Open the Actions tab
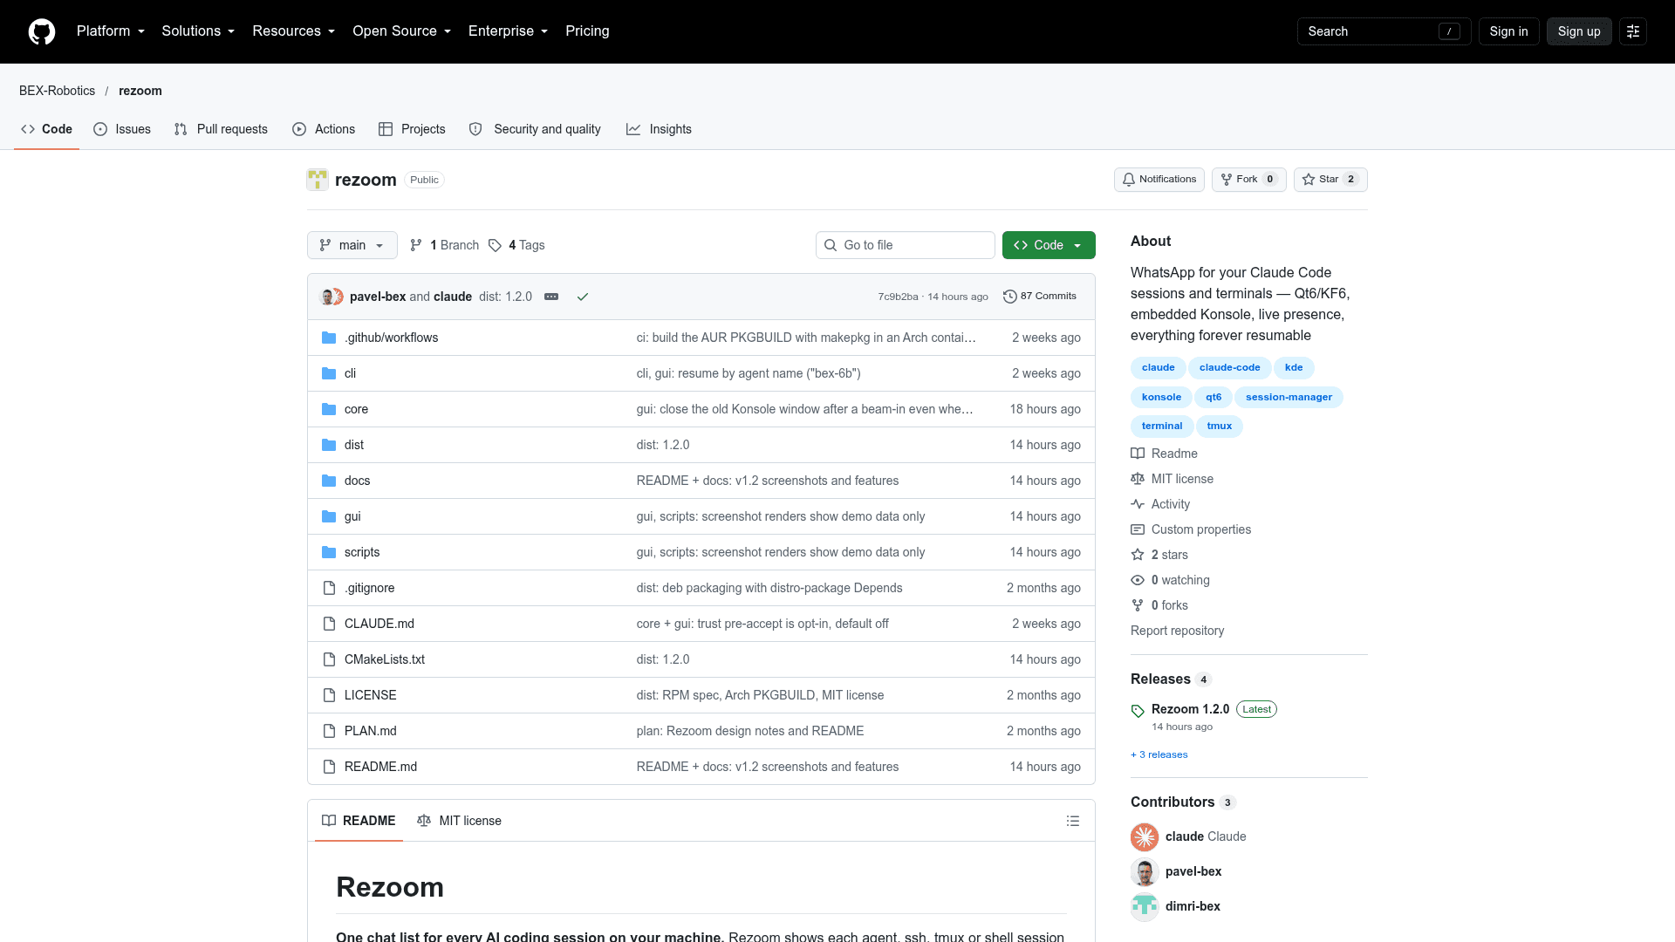The width and height of the screenshot is (1675, 942). 324,129
